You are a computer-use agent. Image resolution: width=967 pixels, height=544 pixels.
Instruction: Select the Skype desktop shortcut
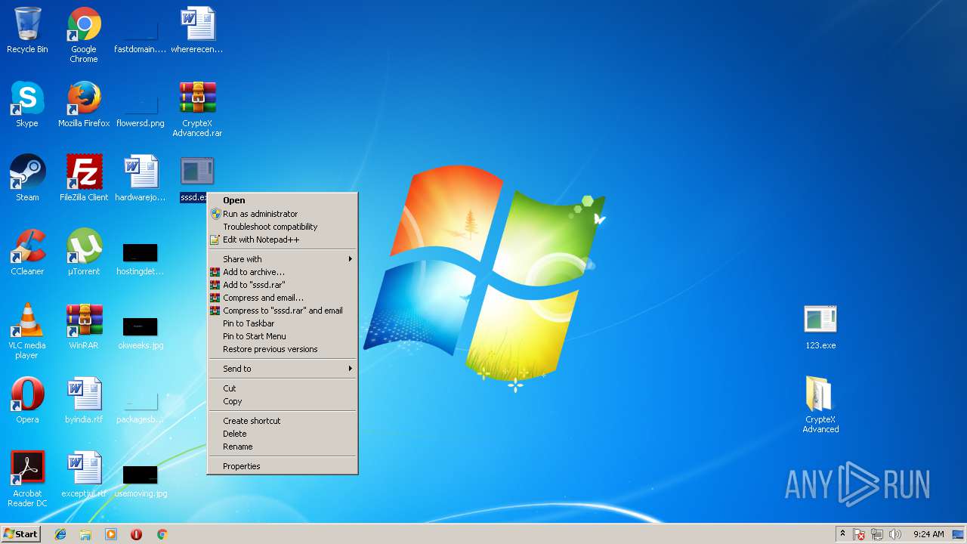point(27,98)
